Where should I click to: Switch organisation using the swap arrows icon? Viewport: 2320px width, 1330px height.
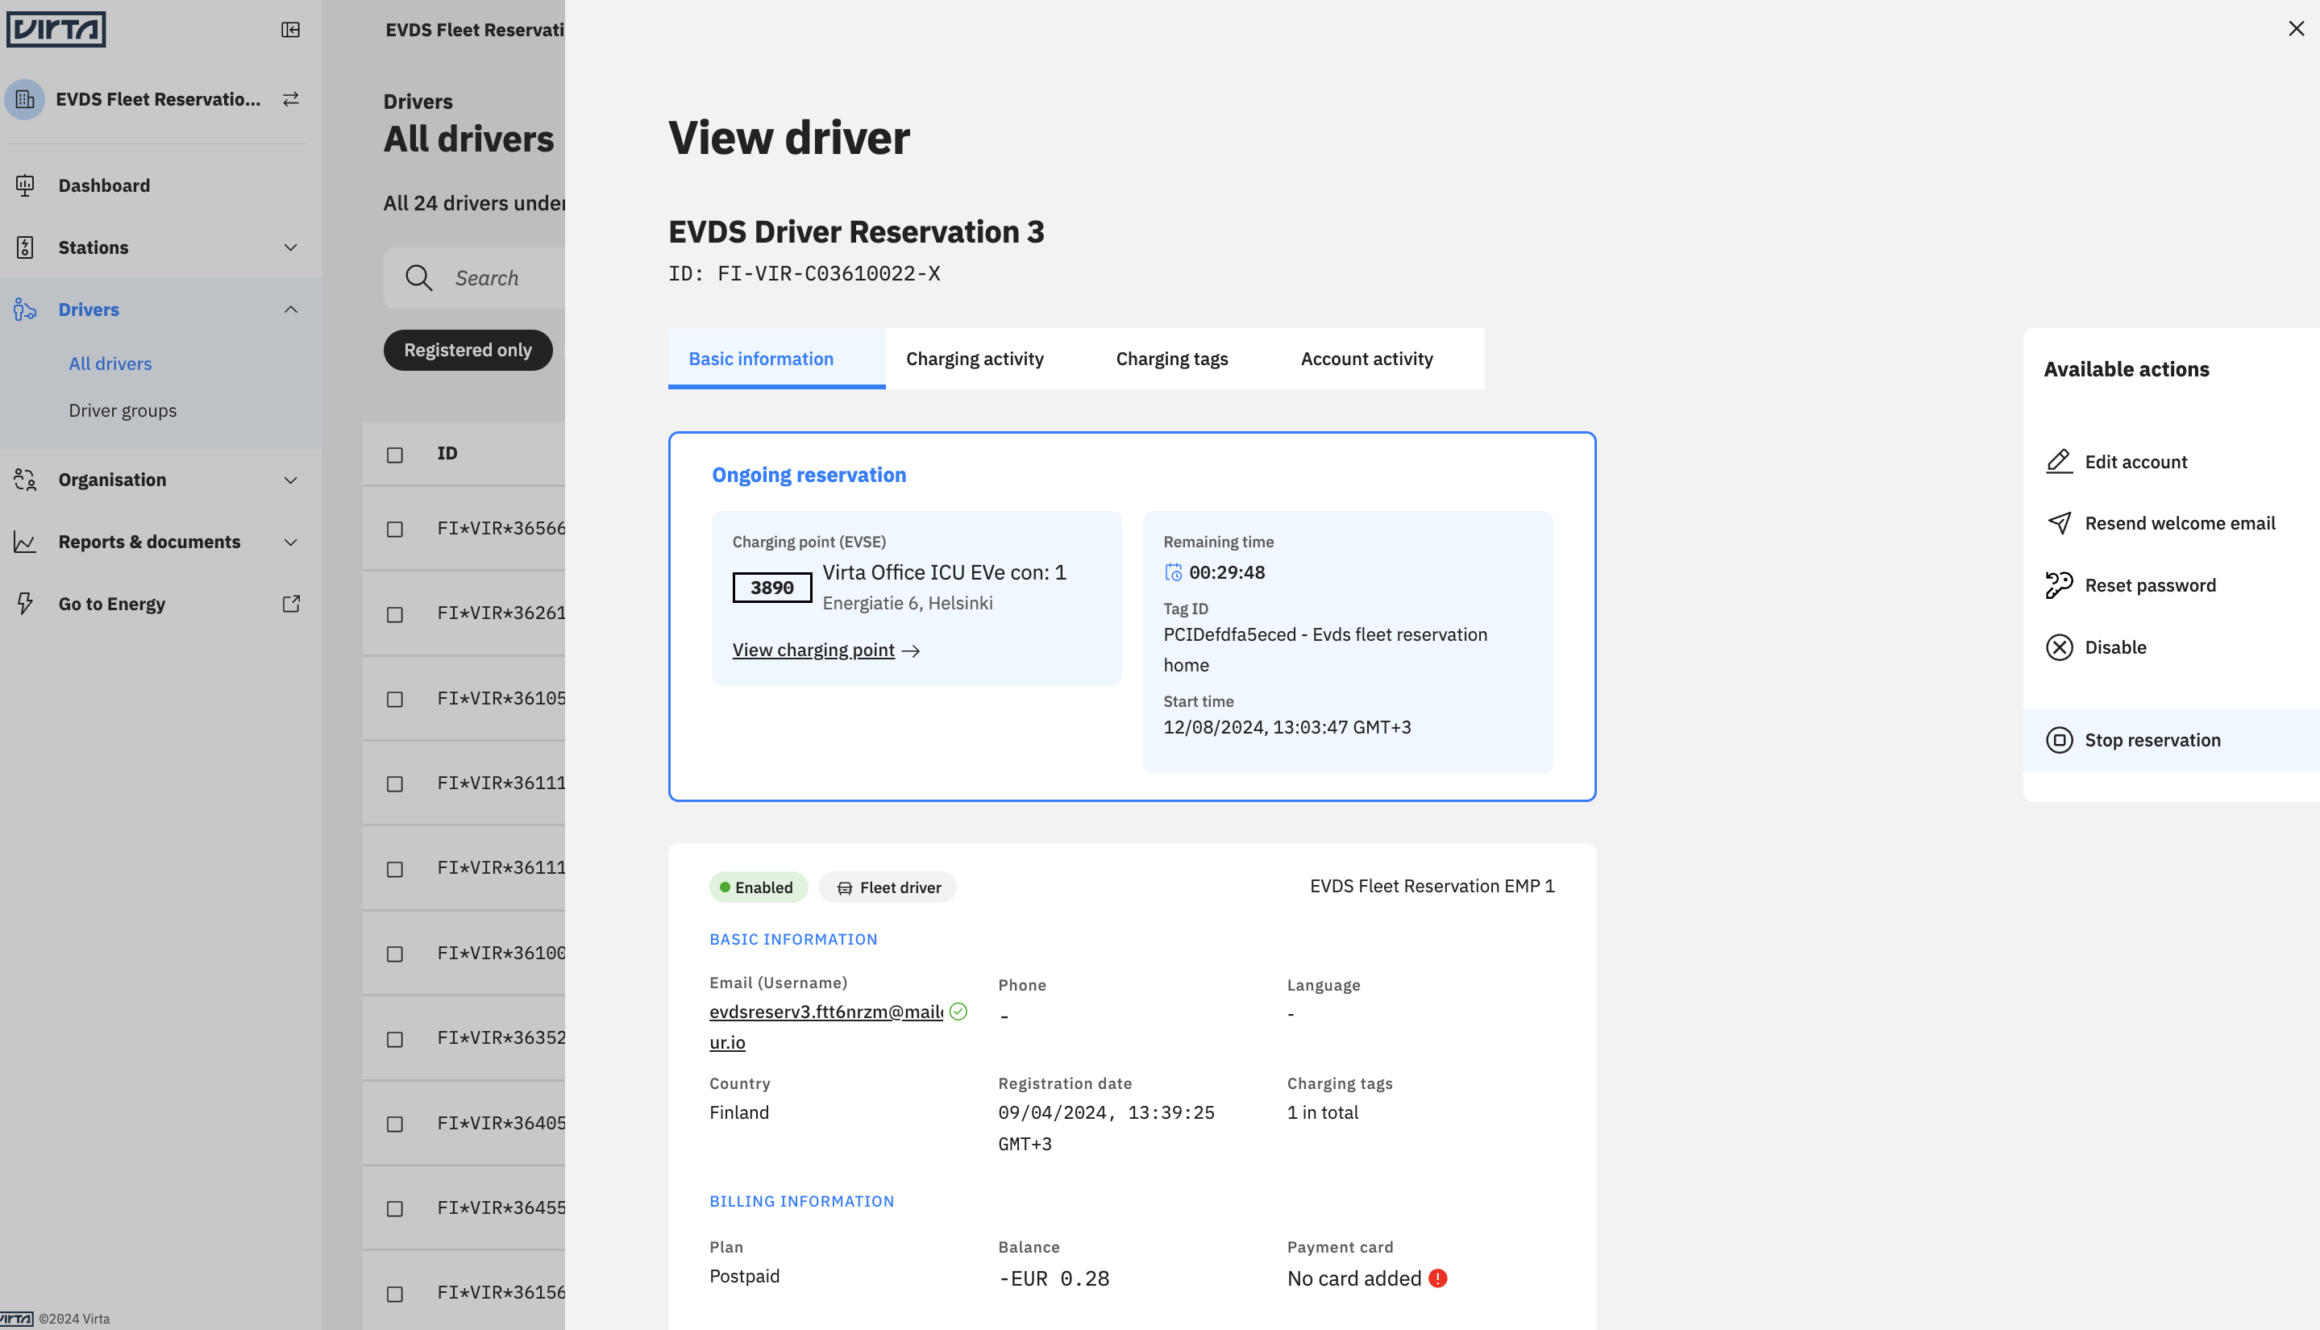(290, 100)
